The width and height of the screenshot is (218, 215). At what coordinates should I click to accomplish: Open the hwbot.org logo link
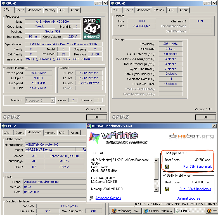click(191, 136)
